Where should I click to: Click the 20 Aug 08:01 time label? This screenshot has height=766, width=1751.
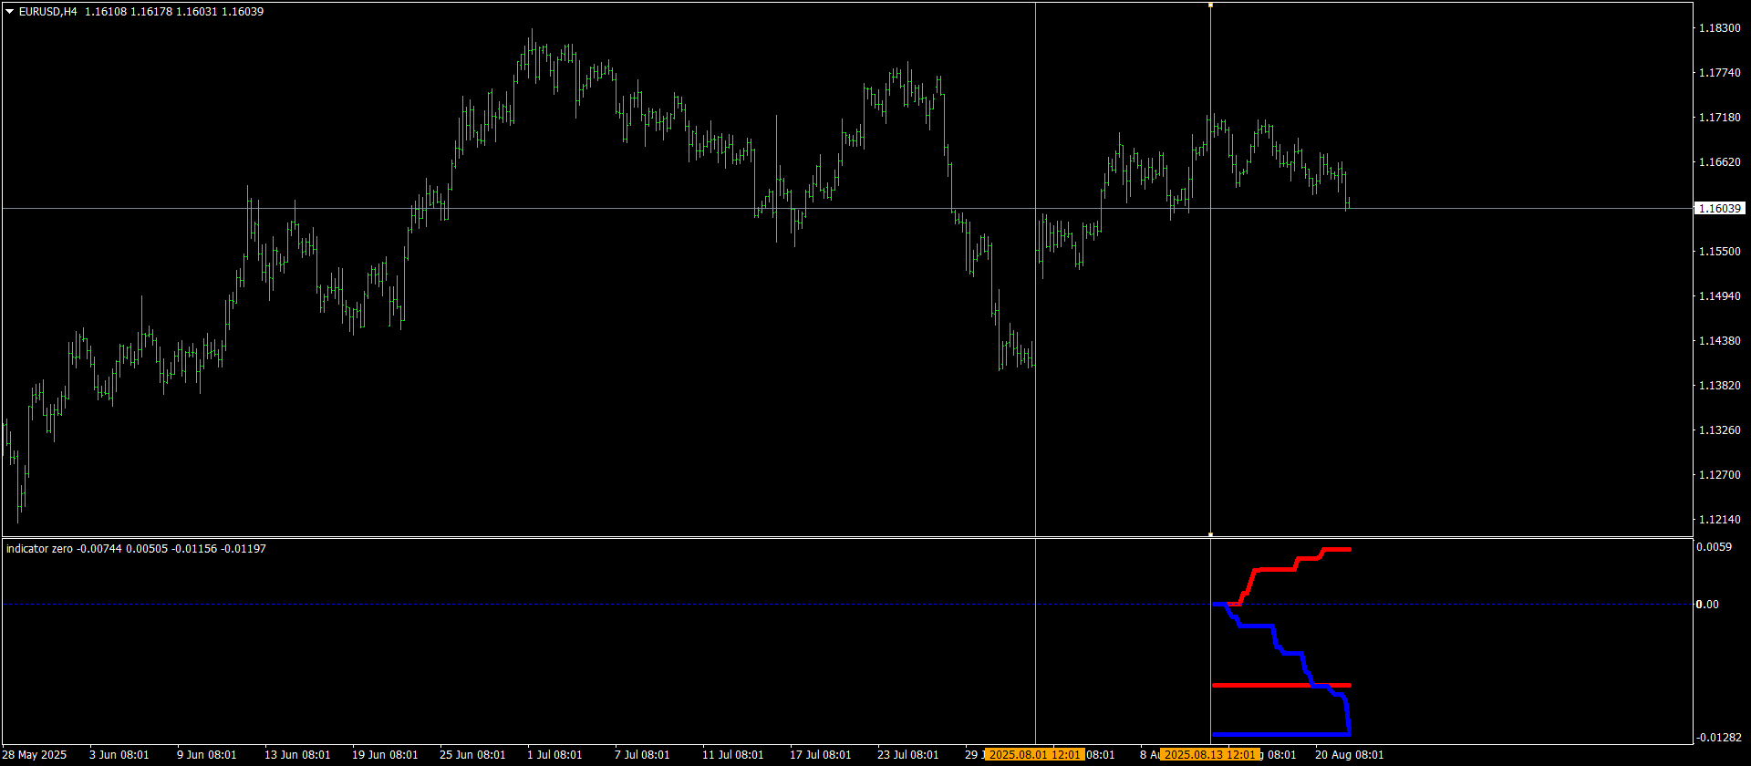click(1349, 755)
